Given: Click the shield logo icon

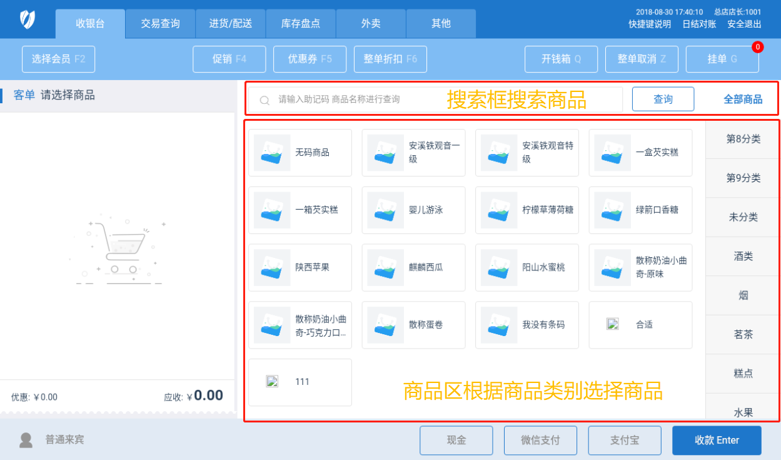Looking at the screenshot, I should 27,19.
